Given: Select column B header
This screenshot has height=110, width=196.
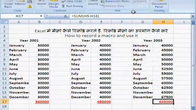Looking at the screenshot, I should pos(40,22).
